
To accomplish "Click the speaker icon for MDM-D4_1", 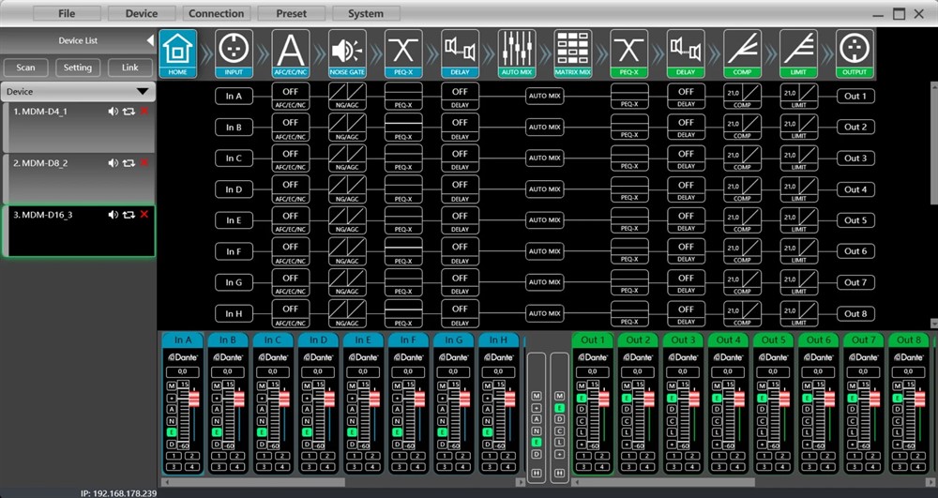I will [x=113, y=112].
